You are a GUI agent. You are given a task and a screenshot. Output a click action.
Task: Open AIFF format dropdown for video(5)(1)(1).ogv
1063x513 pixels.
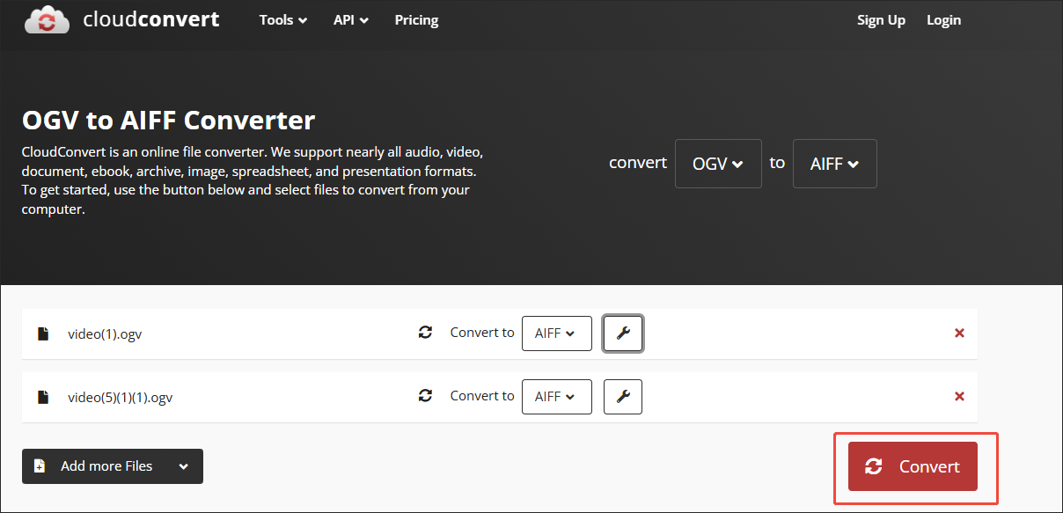tap(556, 397)
